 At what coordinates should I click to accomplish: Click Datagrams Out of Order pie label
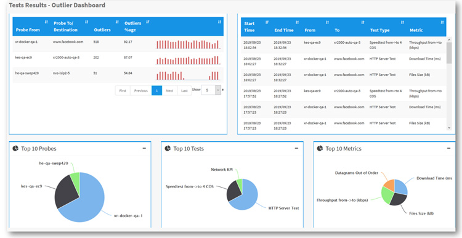click(357, 173)
